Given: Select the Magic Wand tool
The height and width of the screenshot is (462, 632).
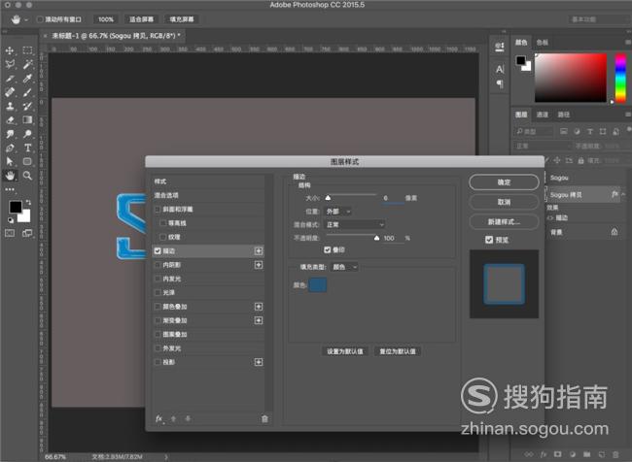Looking at the screenshot, I should [27, 64].
